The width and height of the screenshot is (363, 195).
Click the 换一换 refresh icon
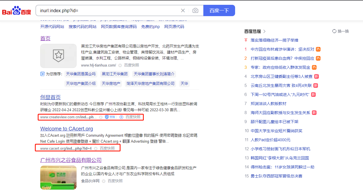tap(334, 31)
